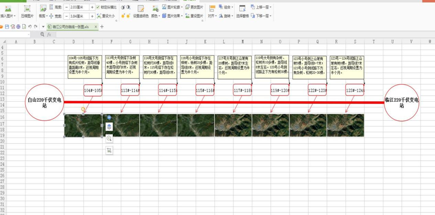Click the 白山220千伏变电站 circle shape
This screenshot has height=215, width=435.
45,102
